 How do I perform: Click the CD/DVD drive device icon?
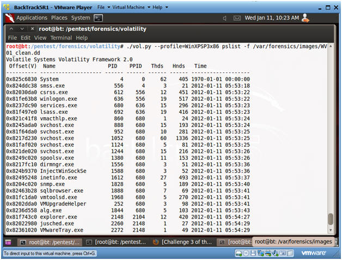pos(246,253)
